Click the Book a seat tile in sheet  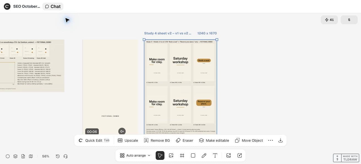[x=204, y=63]
